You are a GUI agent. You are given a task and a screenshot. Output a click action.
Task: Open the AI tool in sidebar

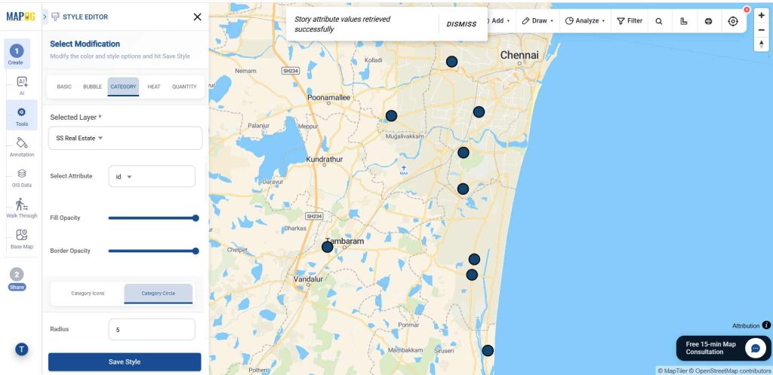(x=22, y=85)
